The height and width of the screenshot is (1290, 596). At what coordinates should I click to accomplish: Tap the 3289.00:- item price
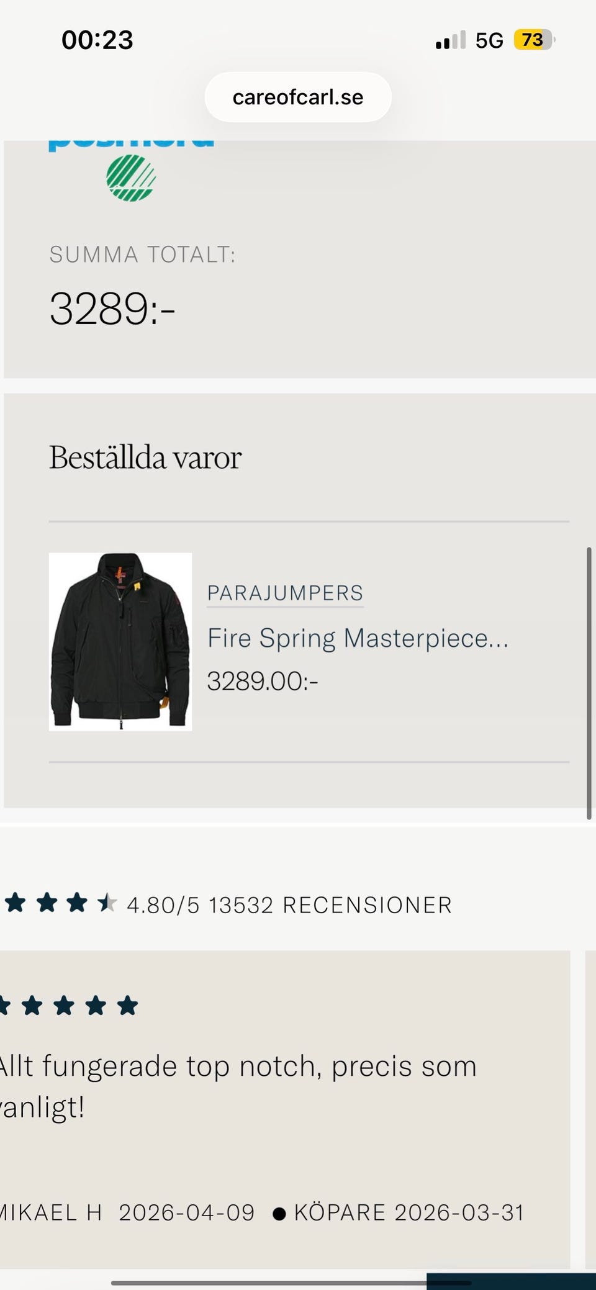263,681
